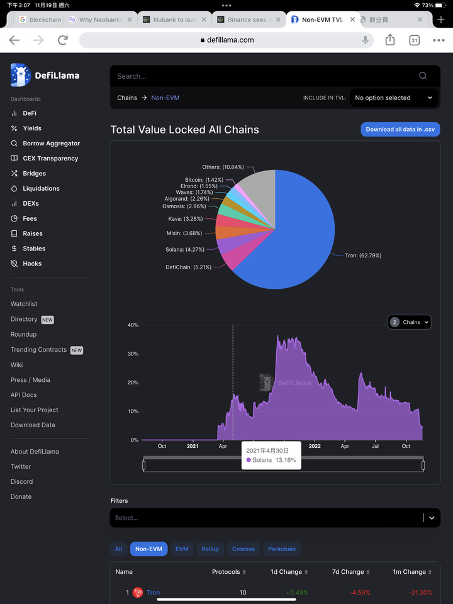Sort table by Protocols column
This screenshot has height=604, width=453.
pyautogui.click(x=229, y=572)
